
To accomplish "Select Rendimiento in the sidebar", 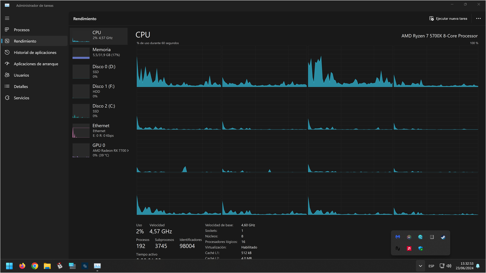I will tap(34, 41).
